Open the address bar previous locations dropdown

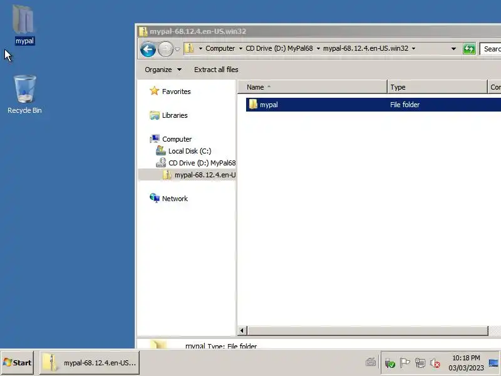pyautogui.click(x=453, y=49)
